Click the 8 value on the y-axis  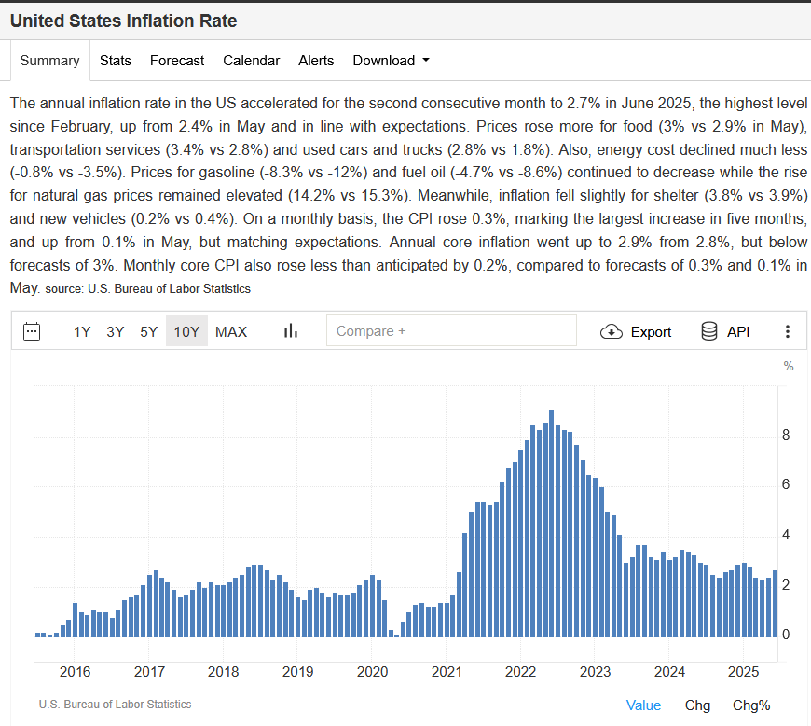786,435
